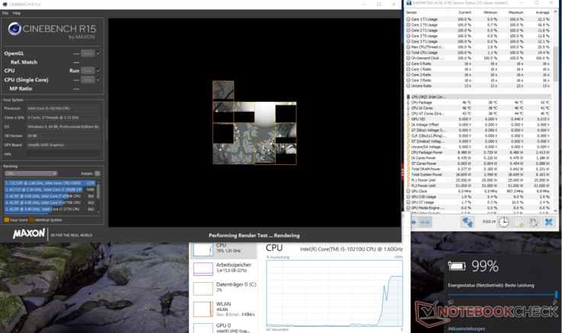Toggle the CPU test checkbox
The image size is (562, 333).
click(x=98, y=70)
